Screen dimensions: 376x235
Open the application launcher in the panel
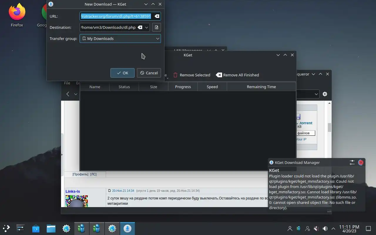pyautogui.click(x=6, y=228)
